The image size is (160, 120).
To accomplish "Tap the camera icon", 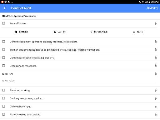I will tap(16, 32).
